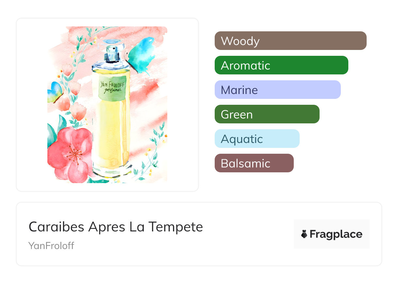The image size is (398, 282).
Task: Select the Woody accord bar
Action: (x=290, y=41)
